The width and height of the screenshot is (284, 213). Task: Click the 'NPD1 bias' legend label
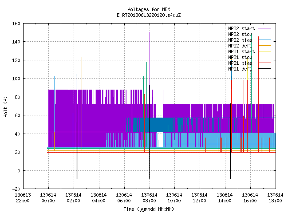pyautogui.click(x=240, y=63)
